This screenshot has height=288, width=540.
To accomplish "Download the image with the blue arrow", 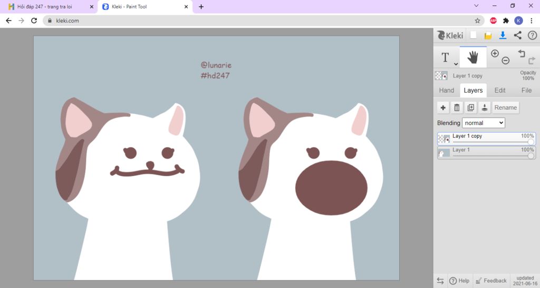I will click(x=503, y=35).
